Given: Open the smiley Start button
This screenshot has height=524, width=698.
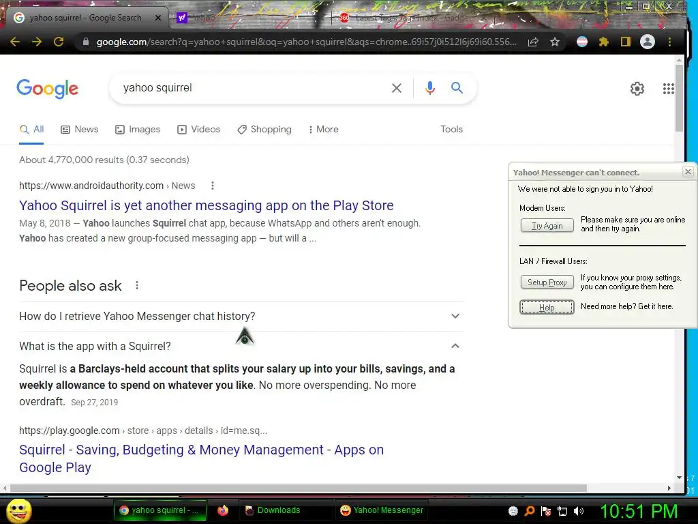Looking at the screenshot, I should tap(18, 510).
